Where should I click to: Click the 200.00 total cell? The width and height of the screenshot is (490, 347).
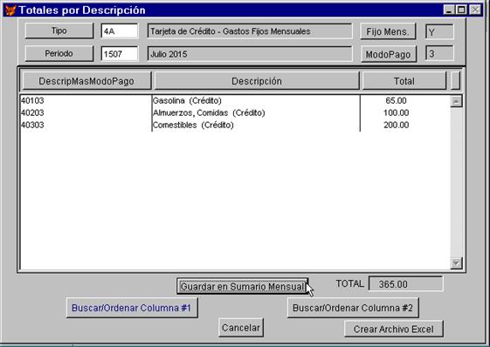click(396, 125)
